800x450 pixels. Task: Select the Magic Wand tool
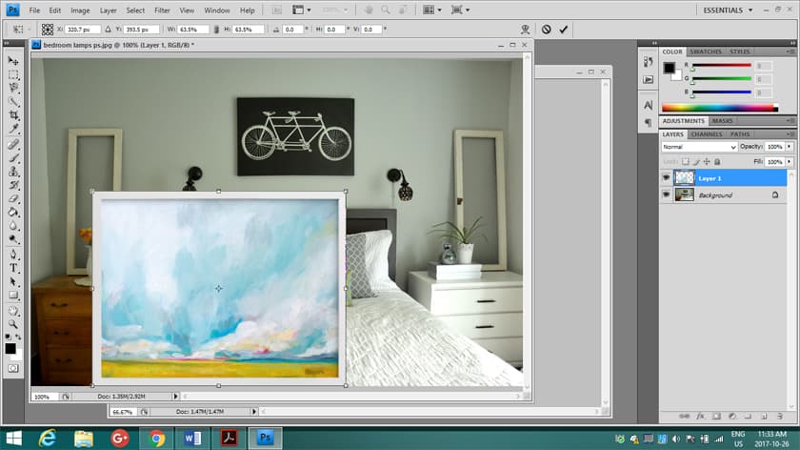(13, 102)
